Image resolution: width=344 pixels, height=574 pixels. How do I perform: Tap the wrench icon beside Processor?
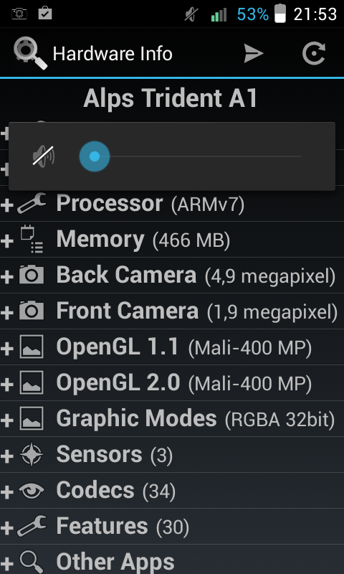point(32,203)
